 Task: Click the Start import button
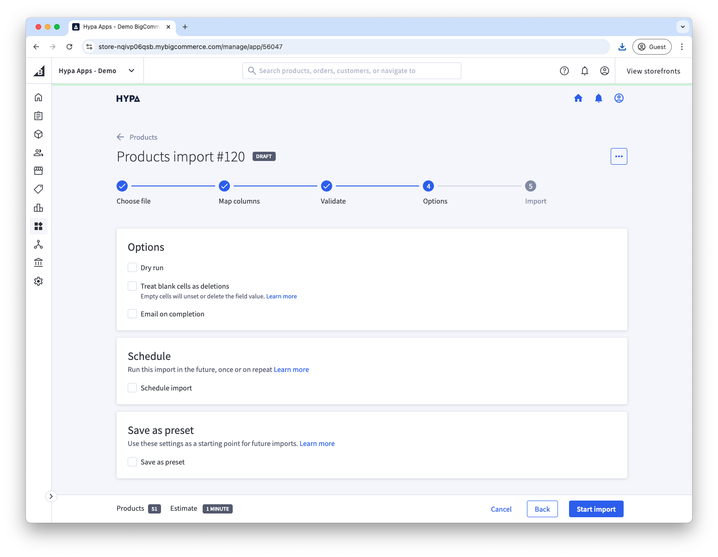[x=596, y=509]
